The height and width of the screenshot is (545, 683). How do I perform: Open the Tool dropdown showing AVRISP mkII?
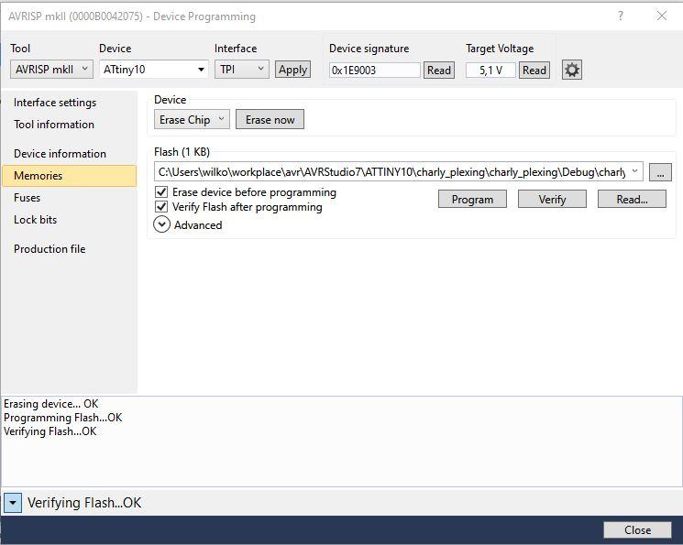tap(51, 70)
